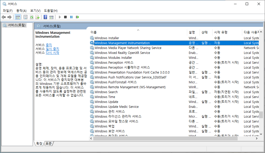265x153 pixels.
Task: Click the vertical scrollbar thumb
Action: [261, 115]
